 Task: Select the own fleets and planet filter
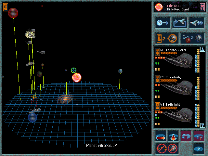click(167, 38)
